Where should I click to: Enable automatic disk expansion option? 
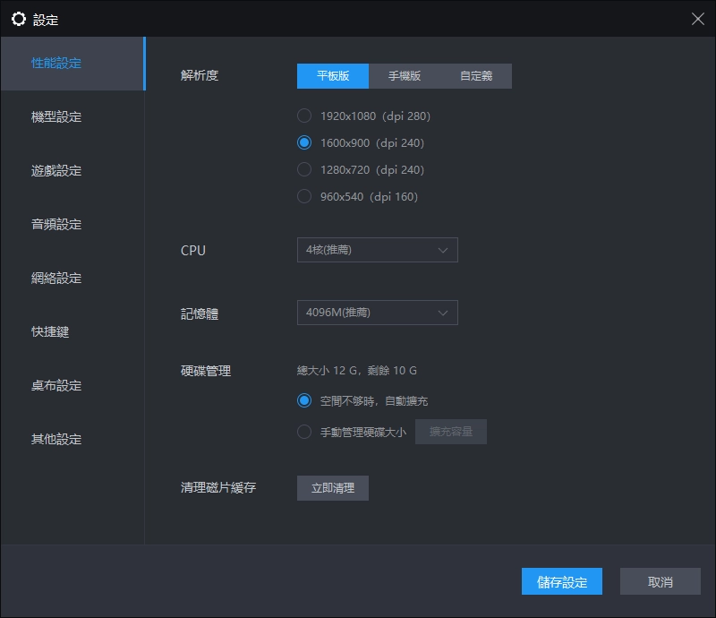pyautogui.click(x=304, y=400)
